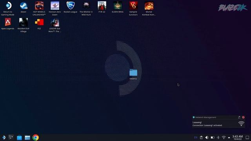Close the Network Management notification
This screenshot has width=251, height=141.
pyautogui.click(x=243, y=117)
